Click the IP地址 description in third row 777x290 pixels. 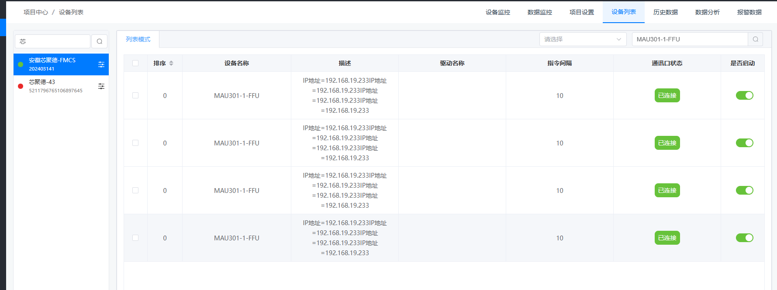pos(345,190)
